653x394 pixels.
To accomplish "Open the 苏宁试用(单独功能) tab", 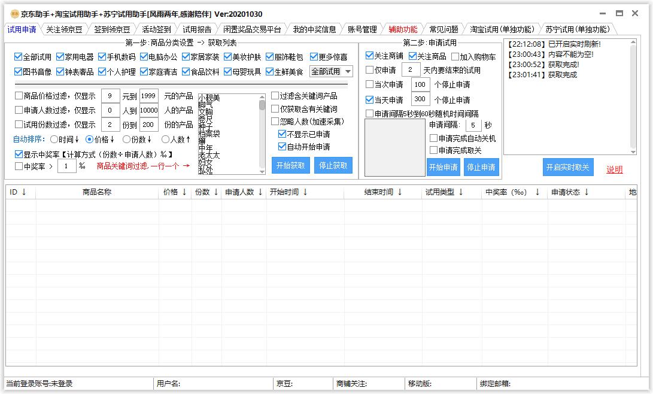I will [x=578, y=29].
